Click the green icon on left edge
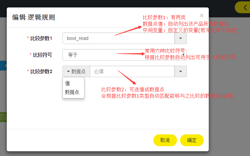250x156 pixels. click(x=3, y=117)
